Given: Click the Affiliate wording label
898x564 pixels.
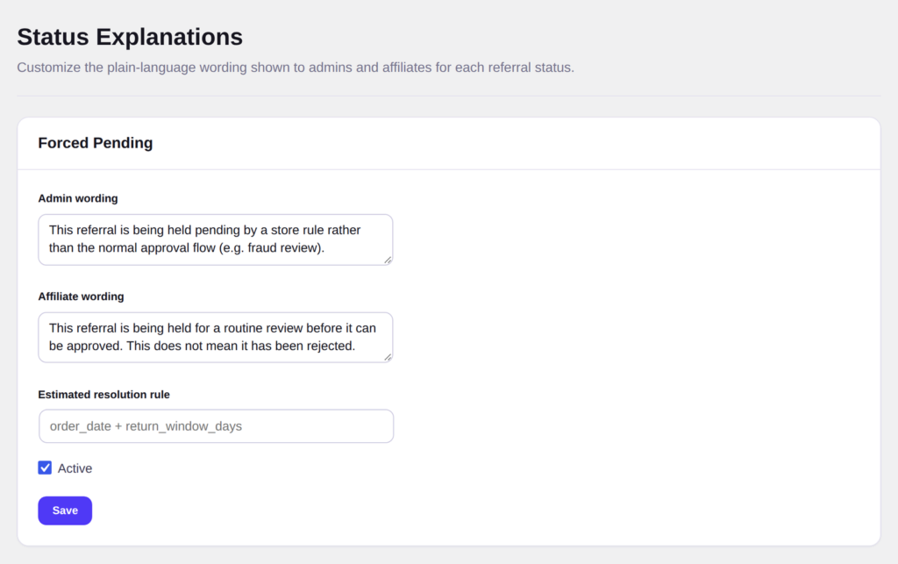Looking at the screenshot, I should pyautogui.click(x=81, y=296).
